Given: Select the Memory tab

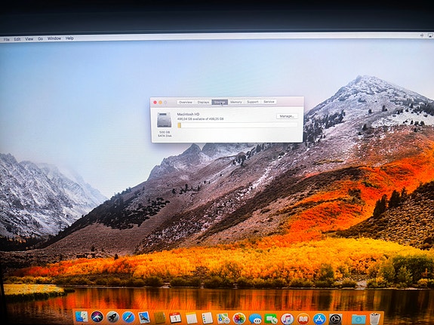Looking at the screenshot, I should click(235, 102).
